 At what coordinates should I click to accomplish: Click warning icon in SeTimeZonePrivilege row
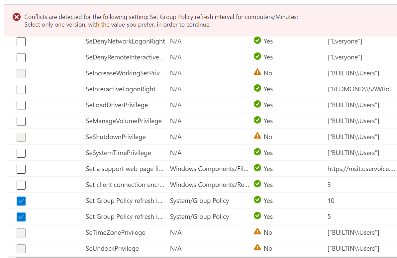point(257,231)
